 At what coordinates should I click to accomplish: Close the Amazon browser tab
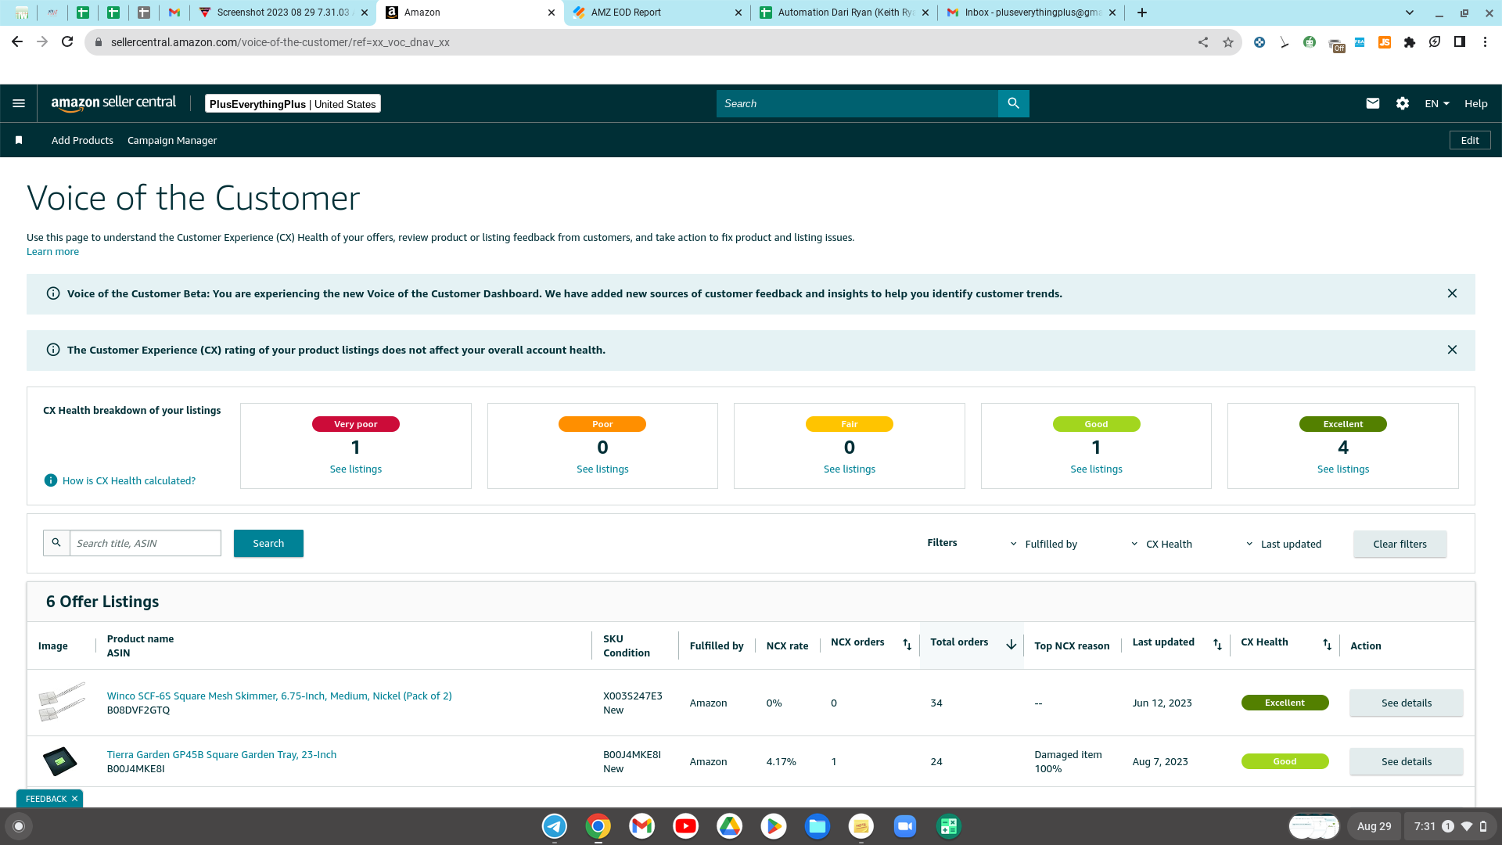tap(552, 13)
